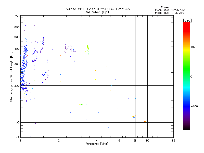Screen dimensions: 204x153
Task: Click the plot title 'Tromsø 20161207 03:54:00-03:55:43'
Action: 97,9
